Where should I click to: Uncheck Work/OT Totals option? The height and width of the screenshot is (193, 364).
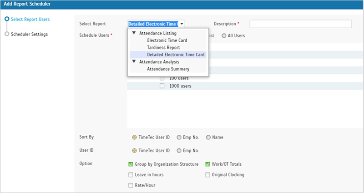click(207, 164)
